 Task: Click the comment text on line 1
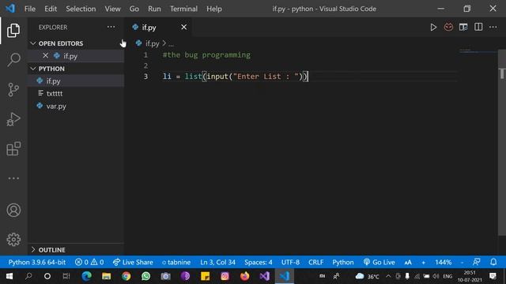206,54
